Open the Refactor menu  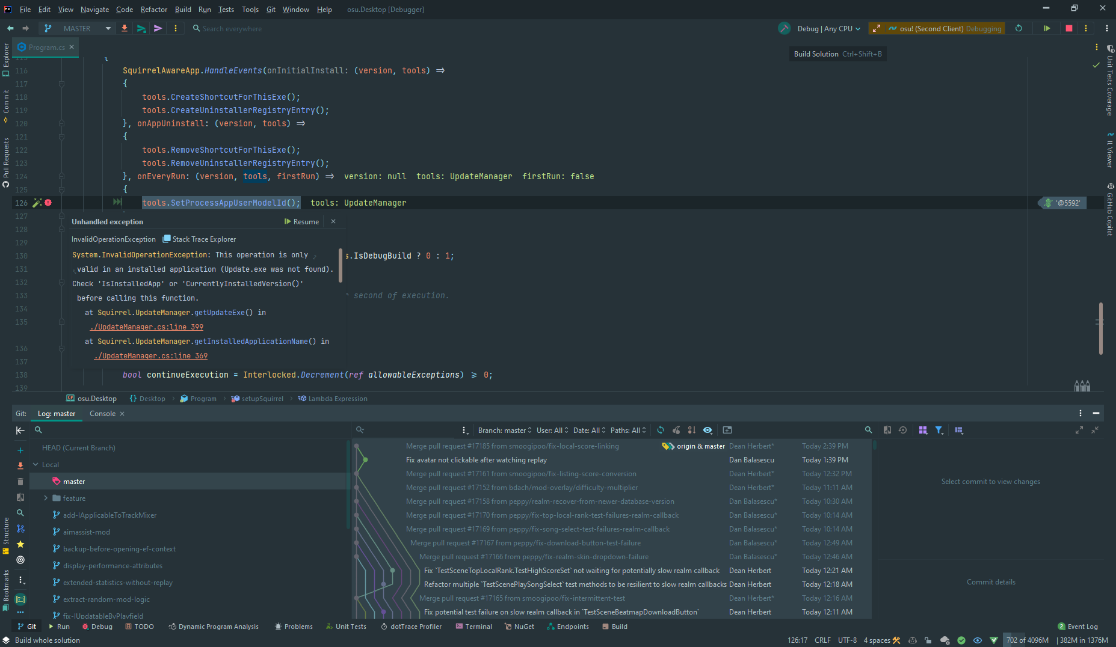pyautogui.click(x=153, y=9)
